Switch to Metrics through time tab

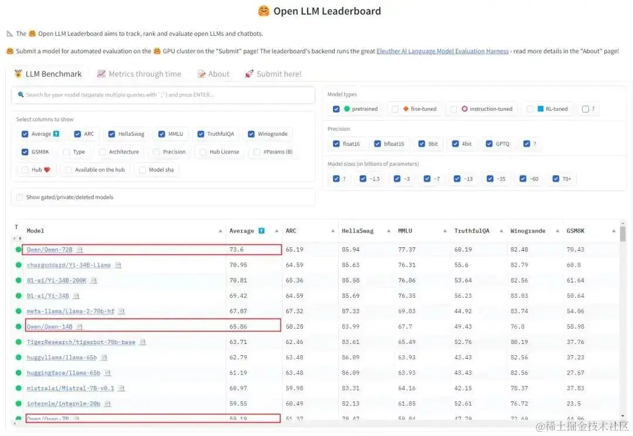[139, 74]
